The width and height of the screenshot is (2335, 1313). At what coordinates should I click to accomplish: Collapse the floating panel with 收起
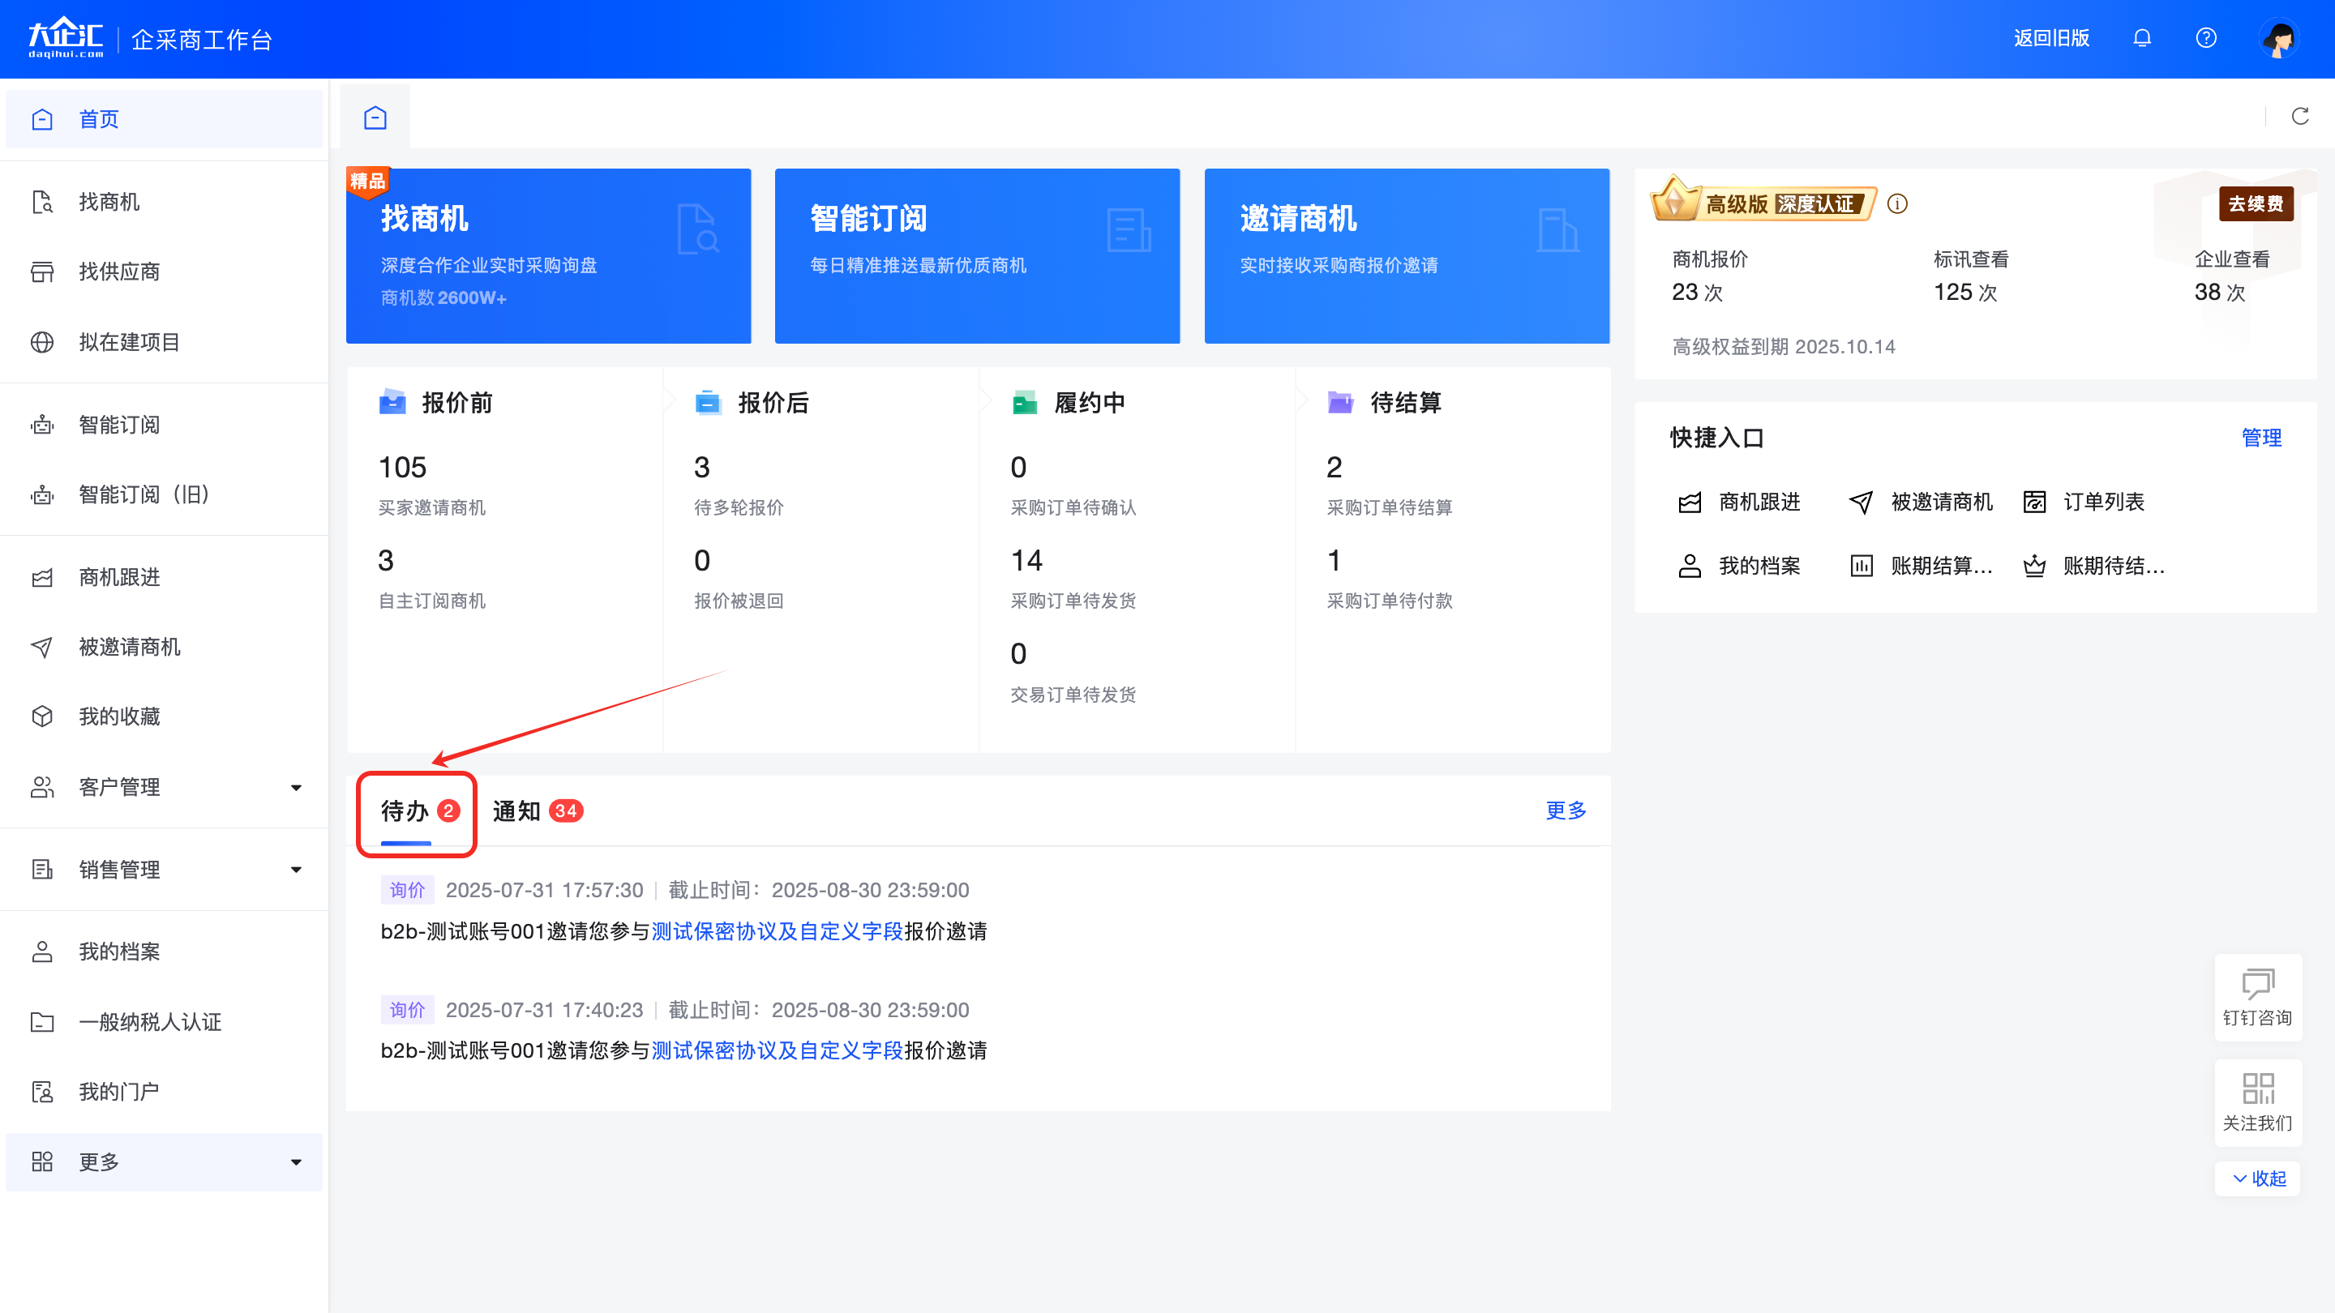[2259, 1178]
